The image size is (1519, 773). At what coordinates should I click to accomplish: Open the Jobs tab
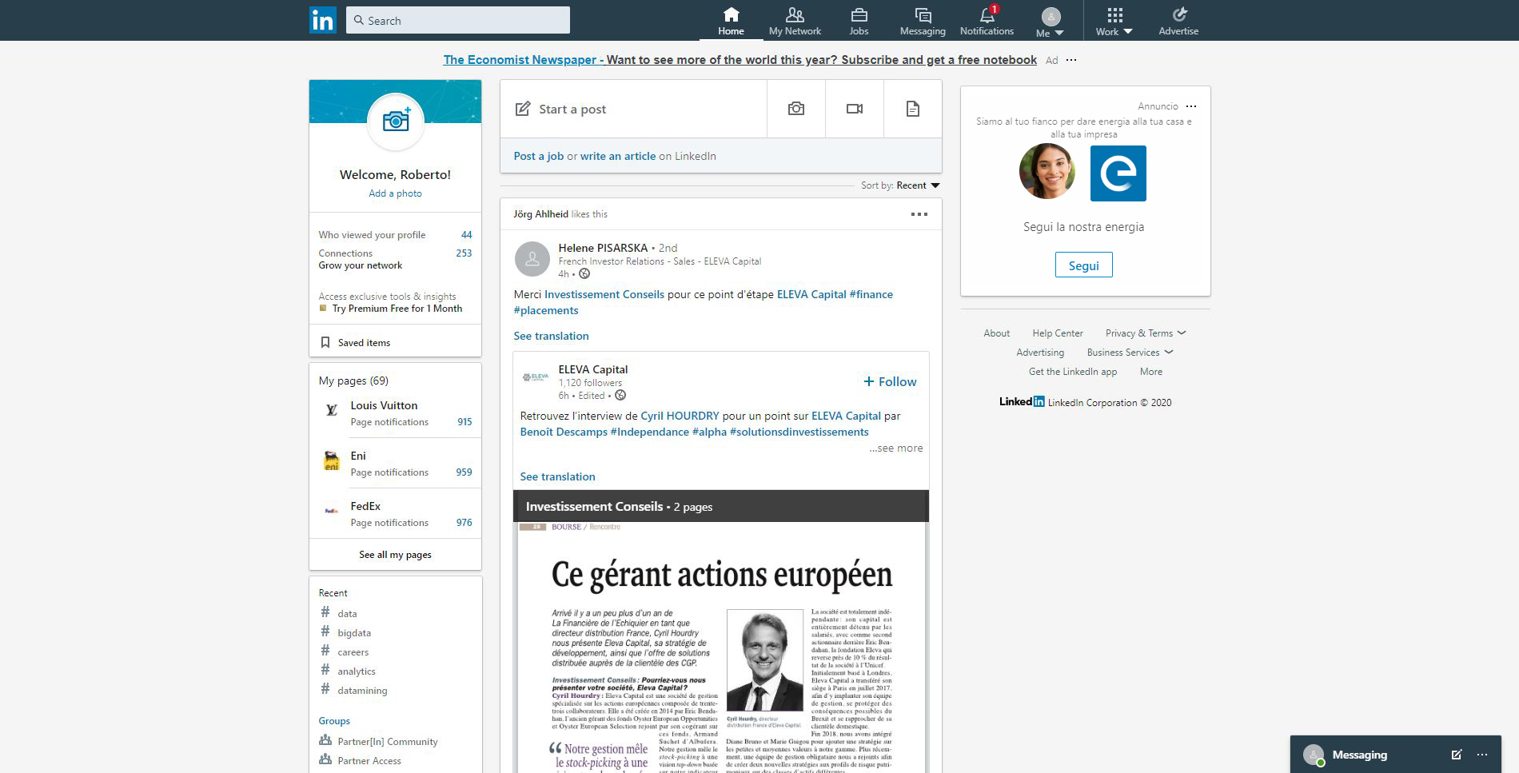(x=859, y=22)
